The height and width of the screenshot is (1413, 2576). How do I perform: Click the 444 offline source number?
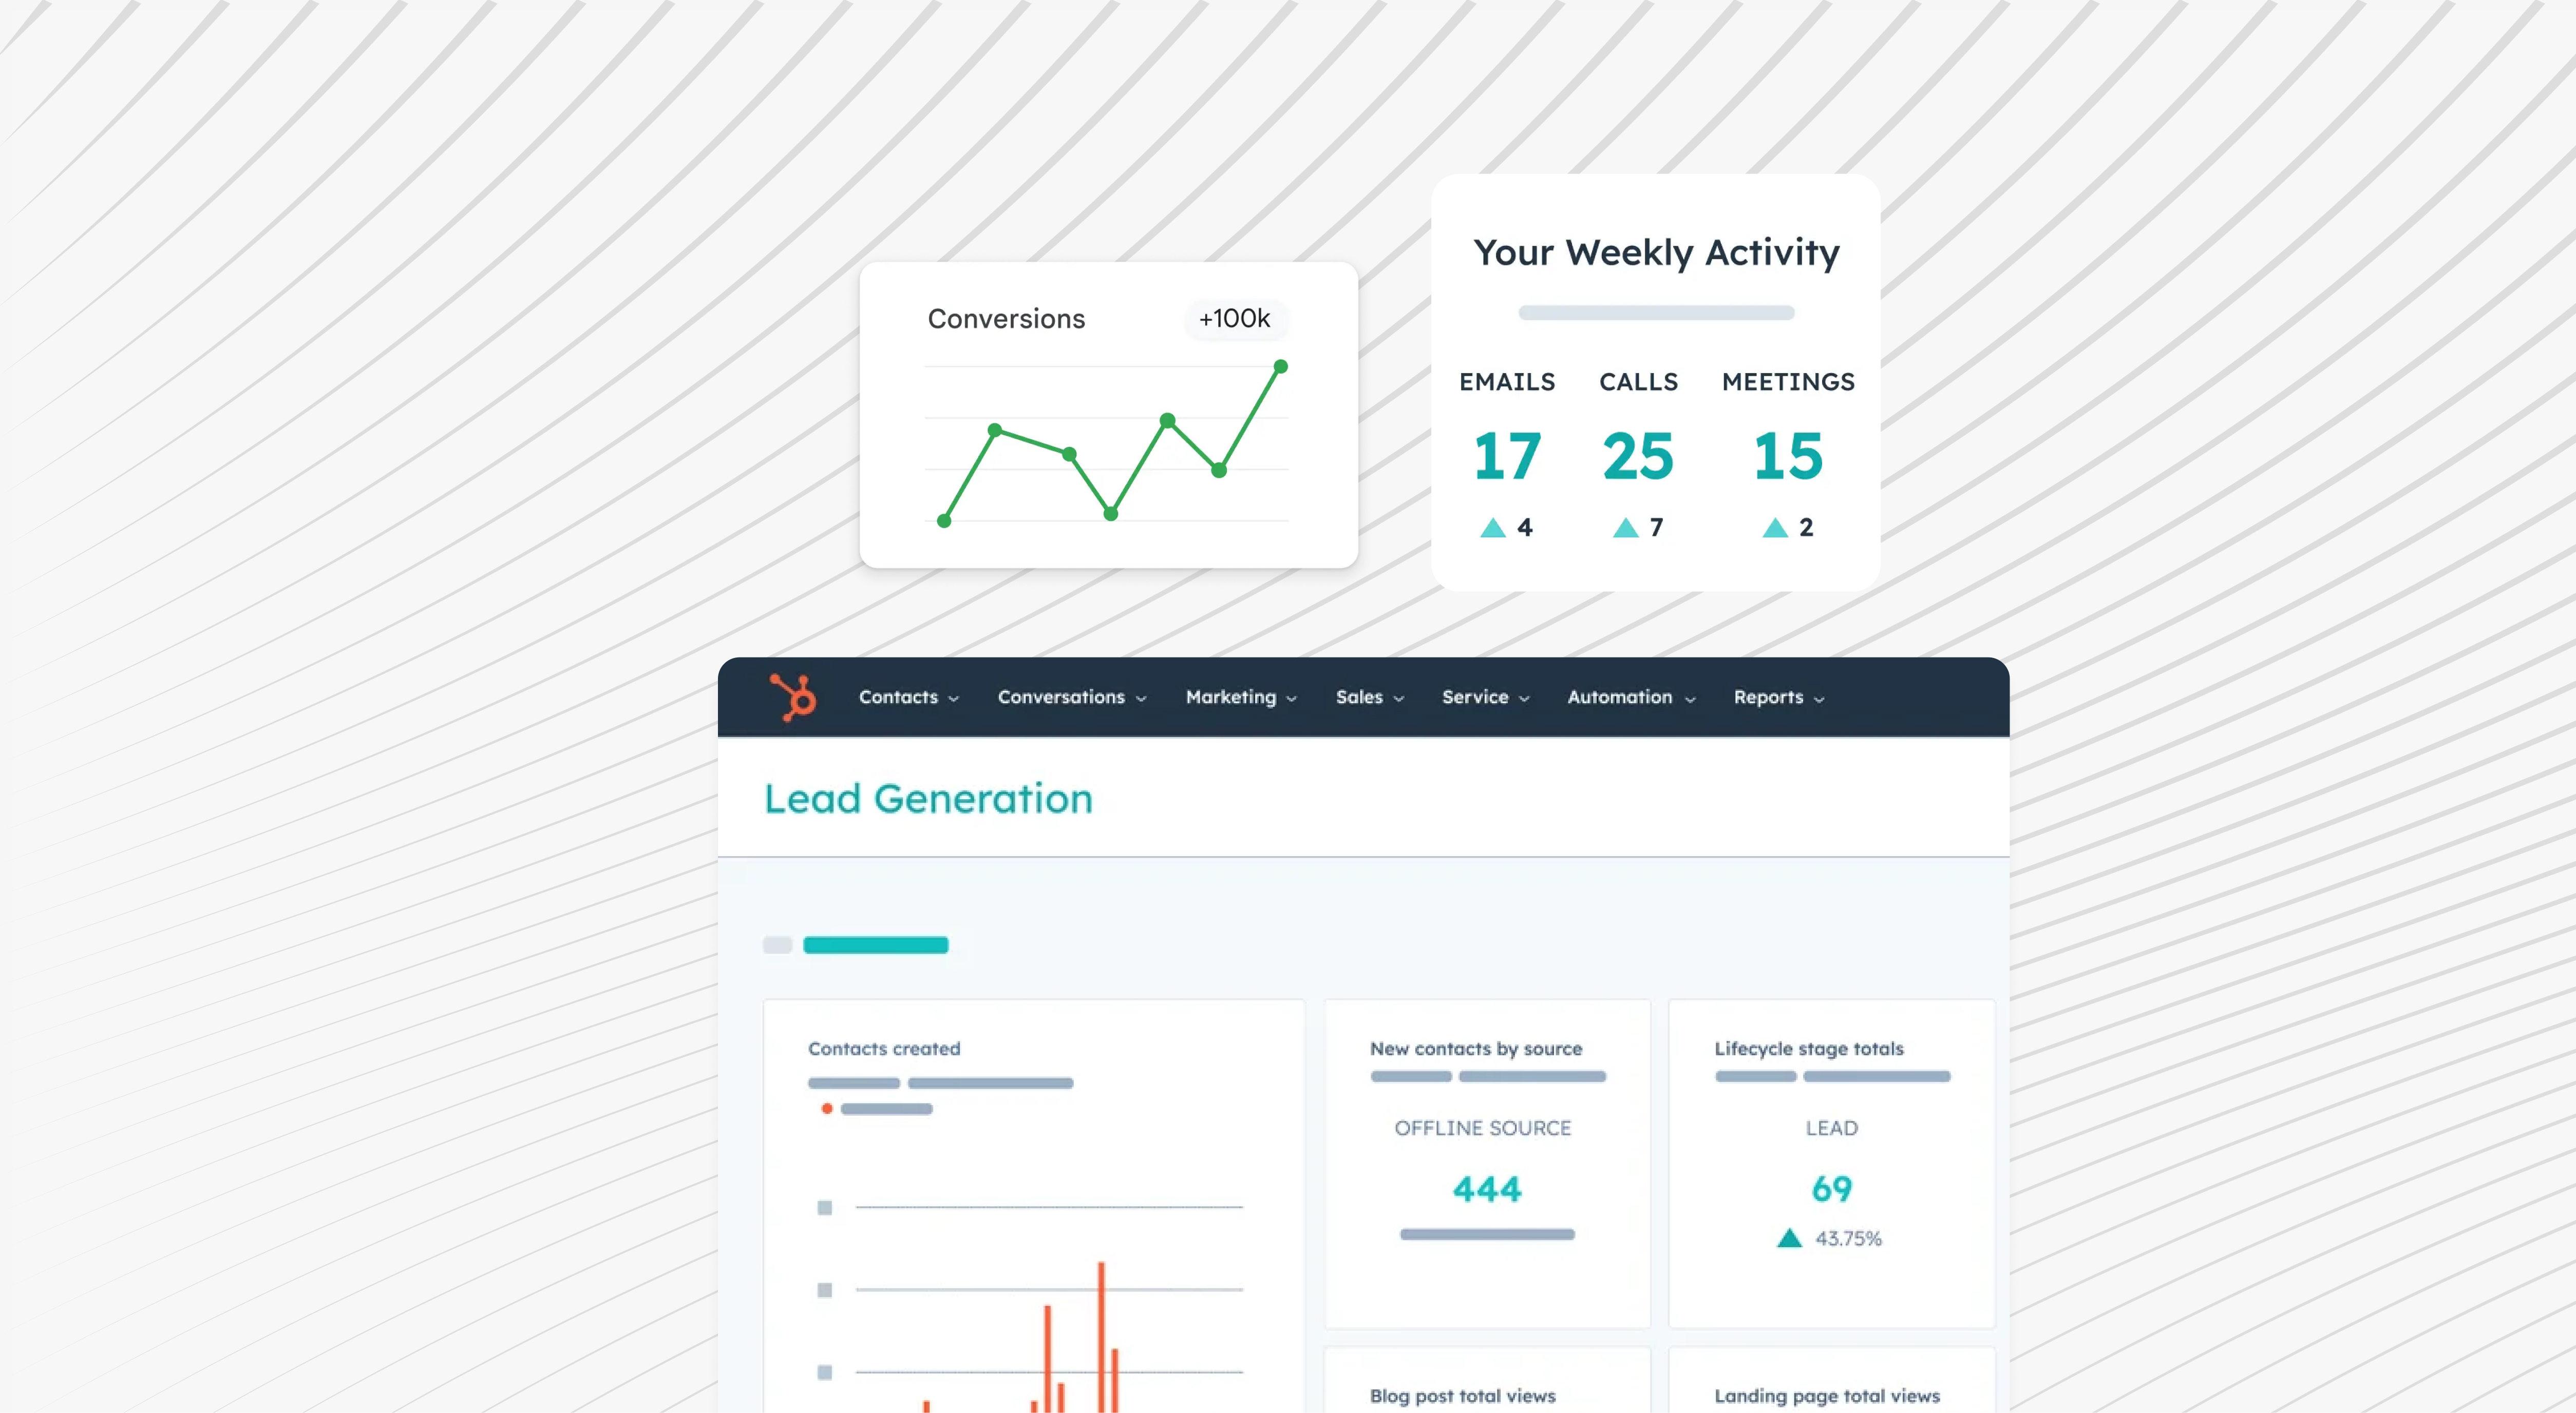[1486, 1189]
